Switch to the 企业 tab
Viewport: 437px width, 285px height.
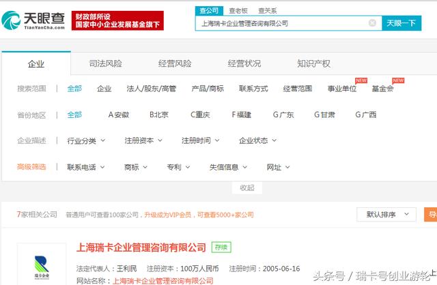pyautogui.click(x=36, y=63)
